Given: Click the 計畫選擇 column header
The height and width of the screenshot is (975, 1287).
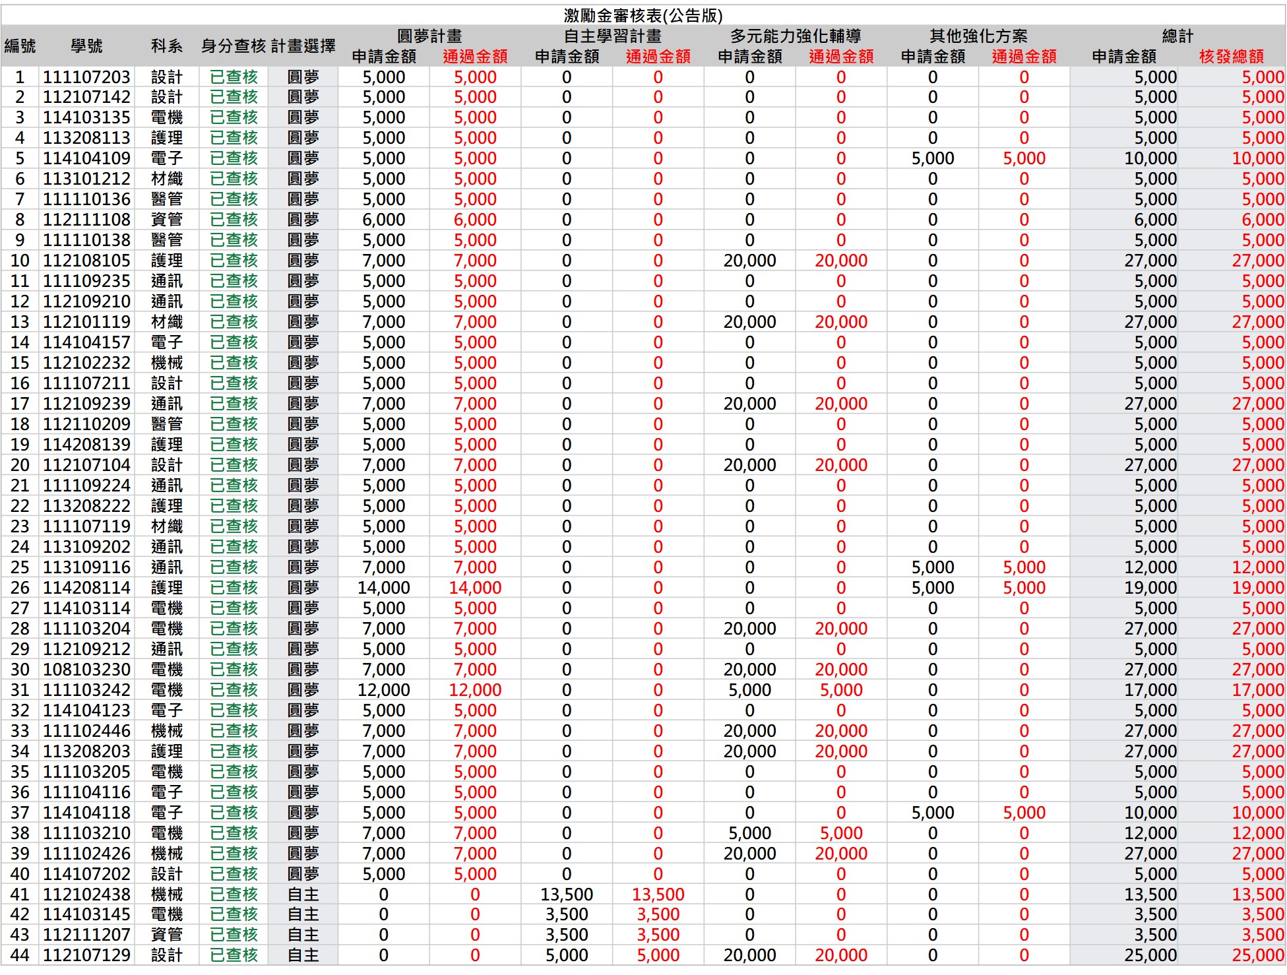Looking at the screenshot, I should [x=303, y=46].
